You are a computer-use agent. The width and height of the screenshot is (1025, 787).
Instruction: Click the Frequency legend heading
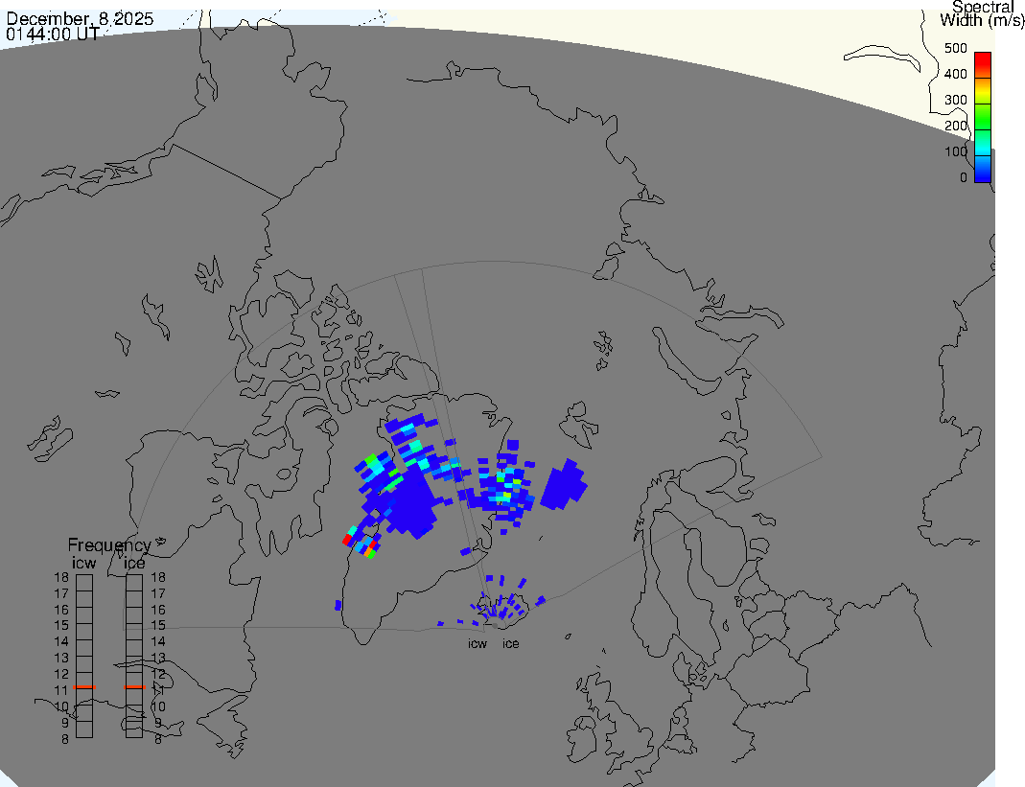click(109, 545)
